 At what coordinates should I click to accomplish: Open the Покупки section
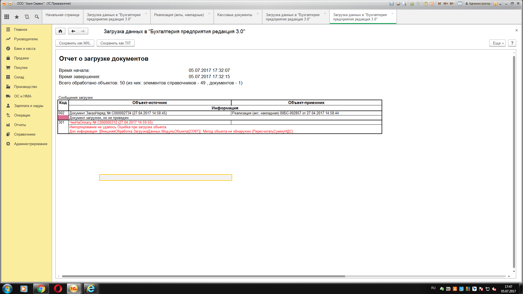pyautogui.click(x=26, y=68)
